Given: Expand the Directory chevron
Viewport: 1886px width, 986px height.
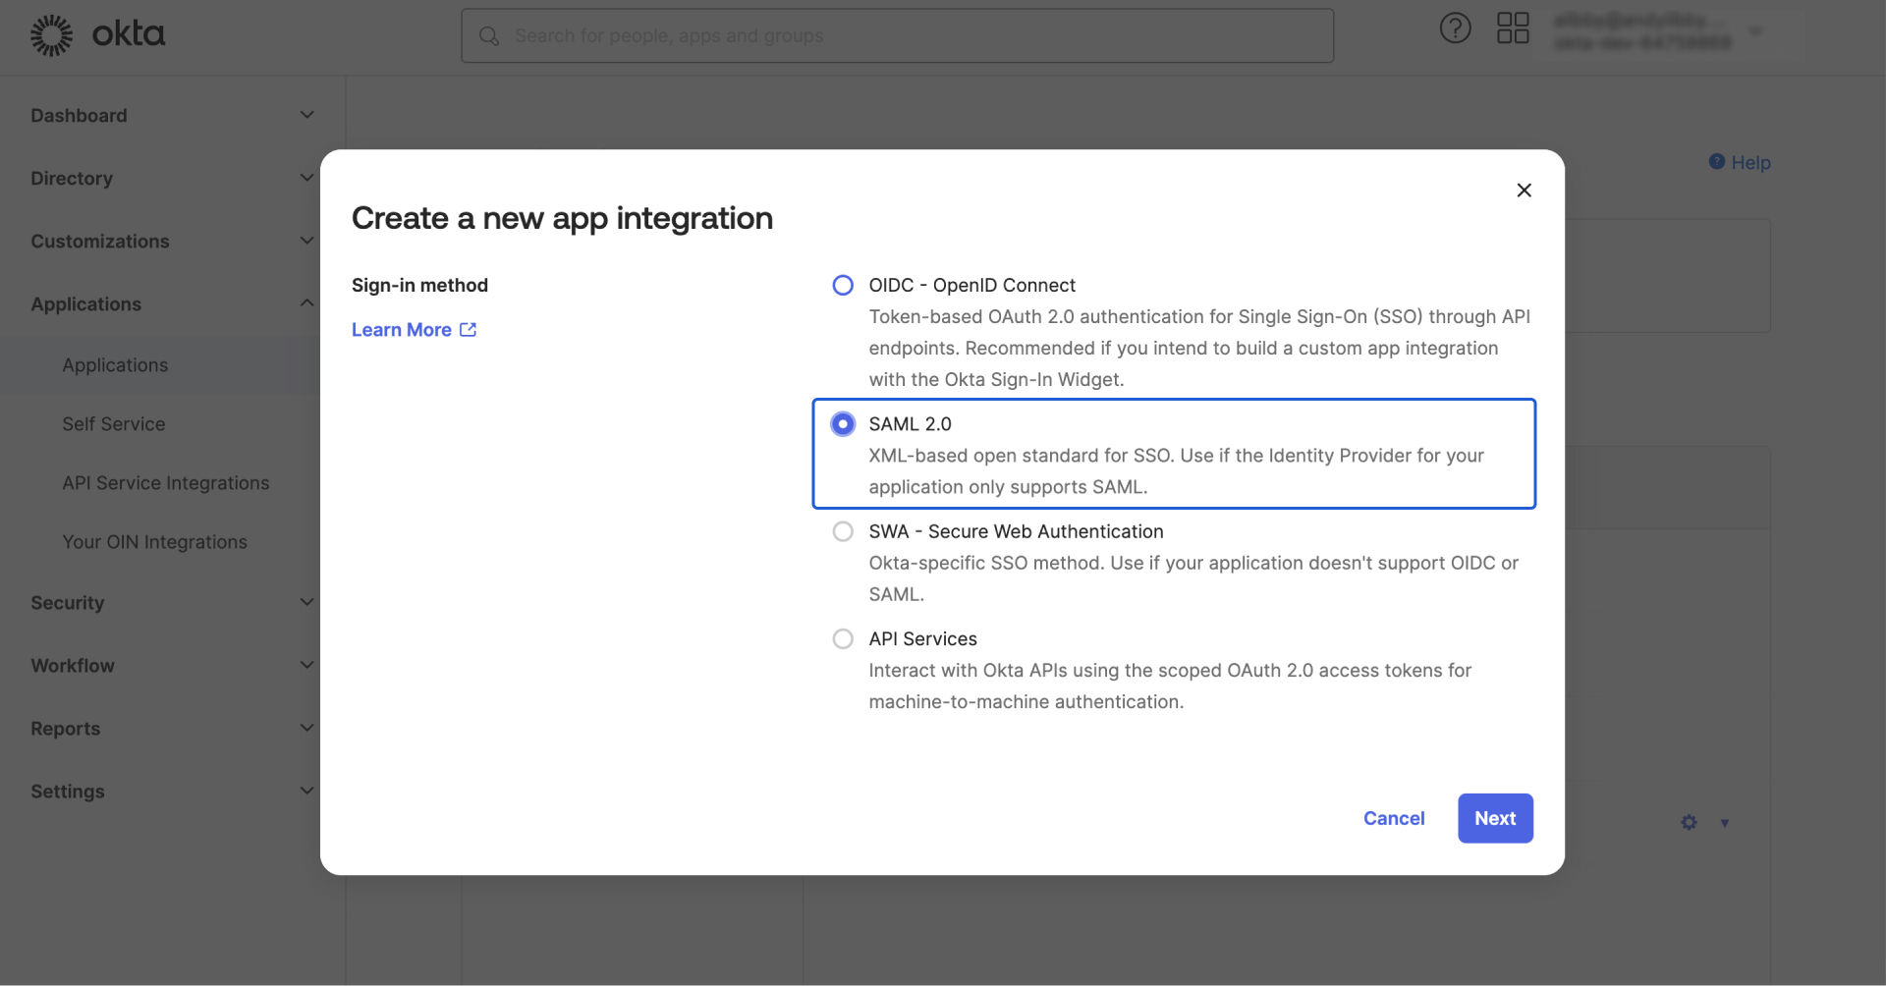Looking at the screenshot, I should tap(306, 178).
